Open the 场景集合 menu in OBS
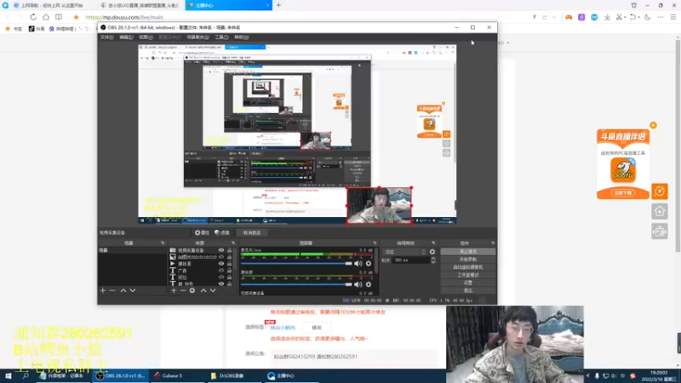The width and height of the screenshot is (681, 383). [x=197, y=37]
